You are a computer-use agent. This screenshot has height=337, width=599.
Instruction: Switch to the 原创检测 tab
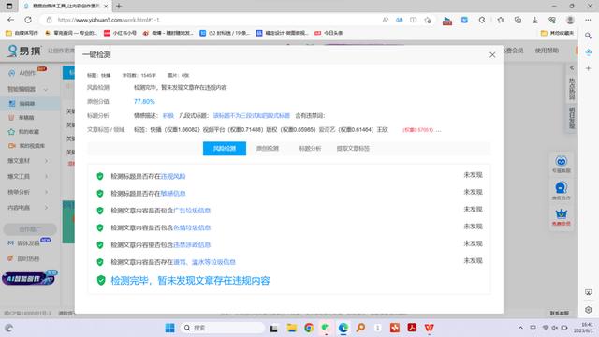click(x=268, y=149)
